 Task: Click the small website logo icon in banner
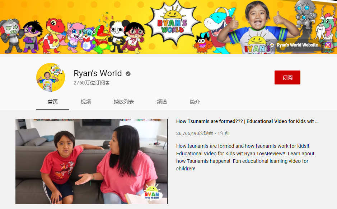pos(272,45)
